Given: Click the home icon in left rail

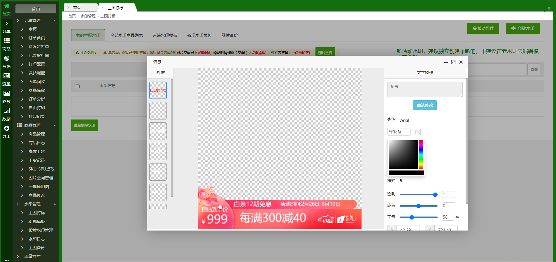Looking at the screenshot, I should click(6, 6).
